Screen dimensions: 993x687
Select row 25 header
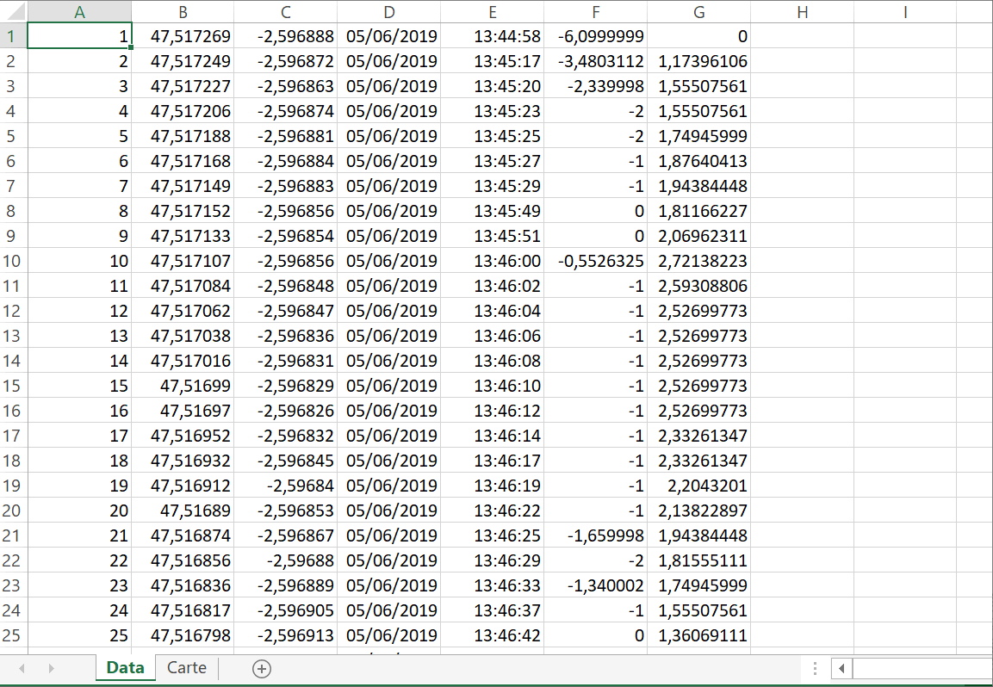pyautogui.click(x=13, y=635)
